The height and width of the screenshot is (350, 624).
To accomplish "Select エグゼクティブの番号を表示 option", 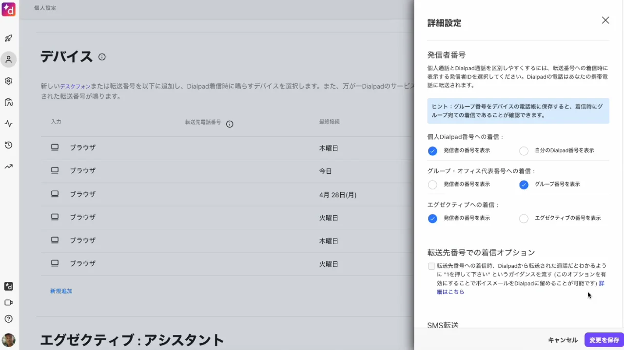I will pos(524,219).
